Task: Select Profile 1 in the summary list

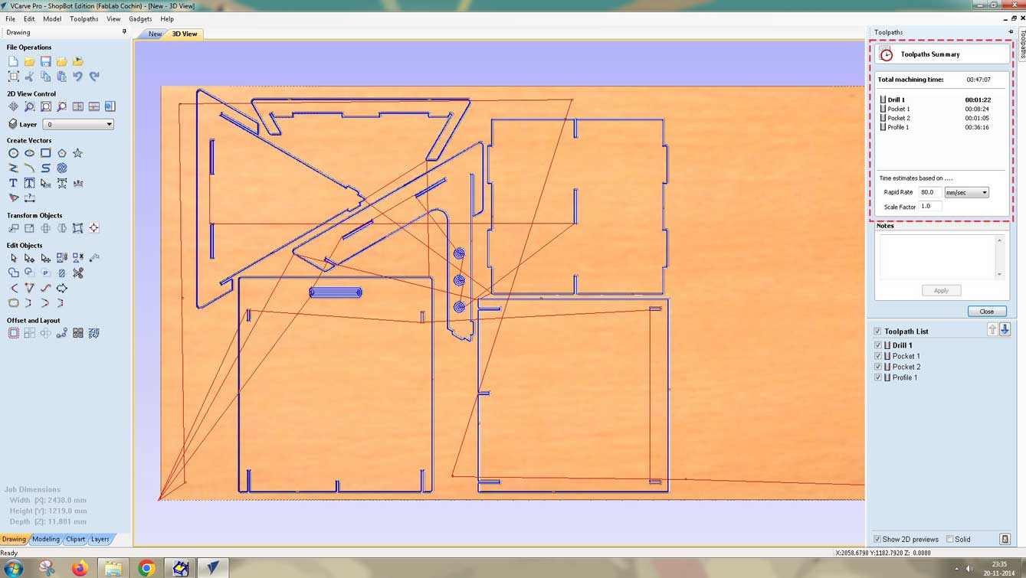Action: (x=898, y=127)
